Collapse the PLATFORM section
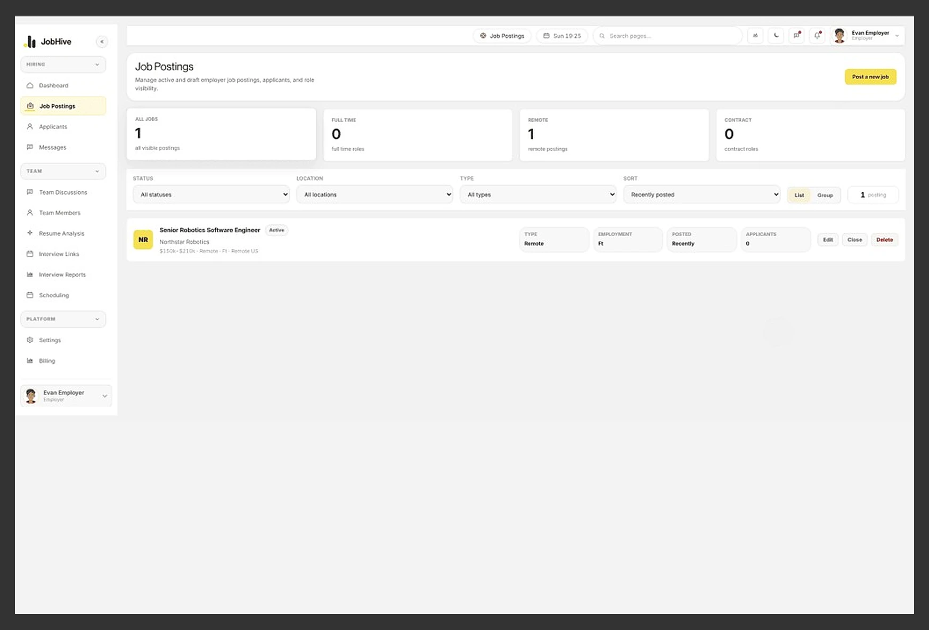Screen dimensions: 929x630 tap(63, 319)
